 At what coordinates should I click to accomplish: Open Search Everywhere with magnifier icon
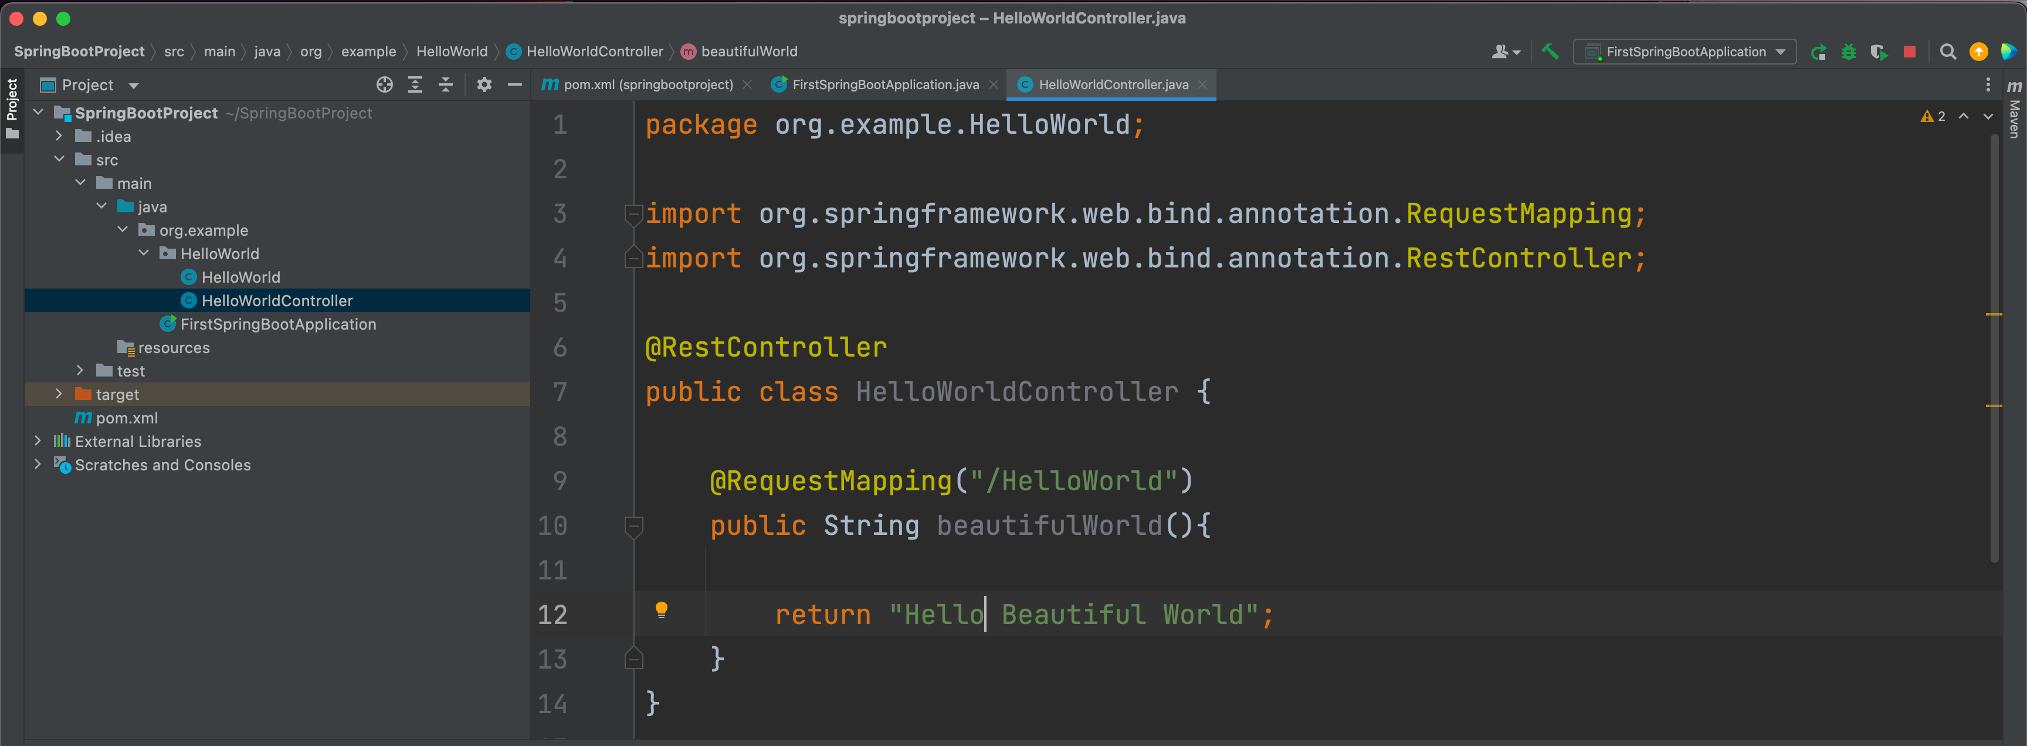click(x=1948, y=52)
